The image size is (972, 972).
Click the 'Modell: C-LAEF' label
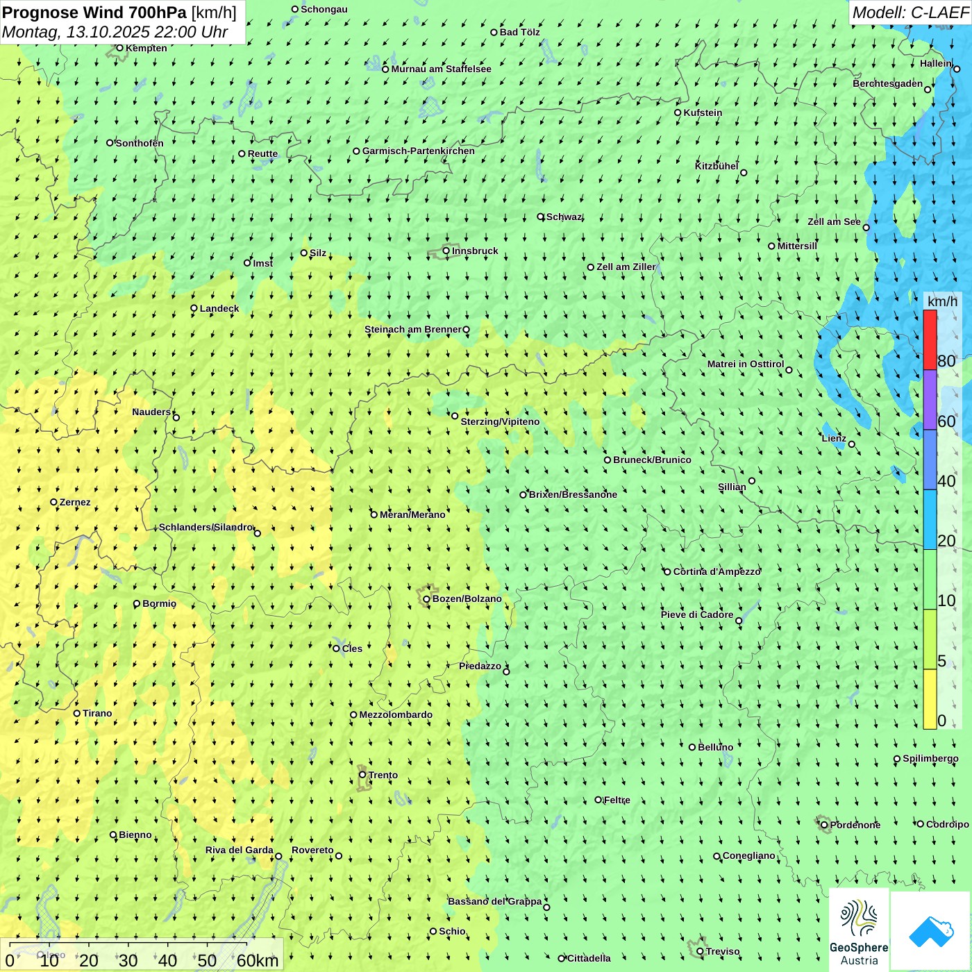(910, 12)
